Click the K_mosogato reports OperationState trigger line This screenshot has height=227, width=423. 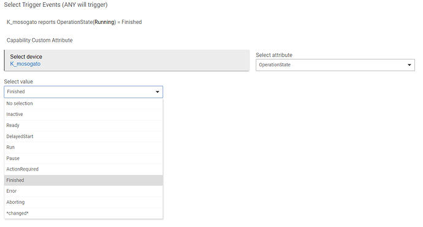click(x=74, y=22)
